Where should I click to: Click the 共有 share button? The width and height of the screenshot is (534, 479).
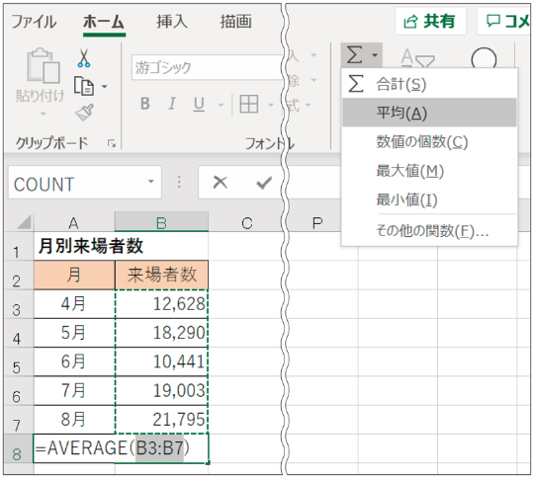(x=430, y=22)
